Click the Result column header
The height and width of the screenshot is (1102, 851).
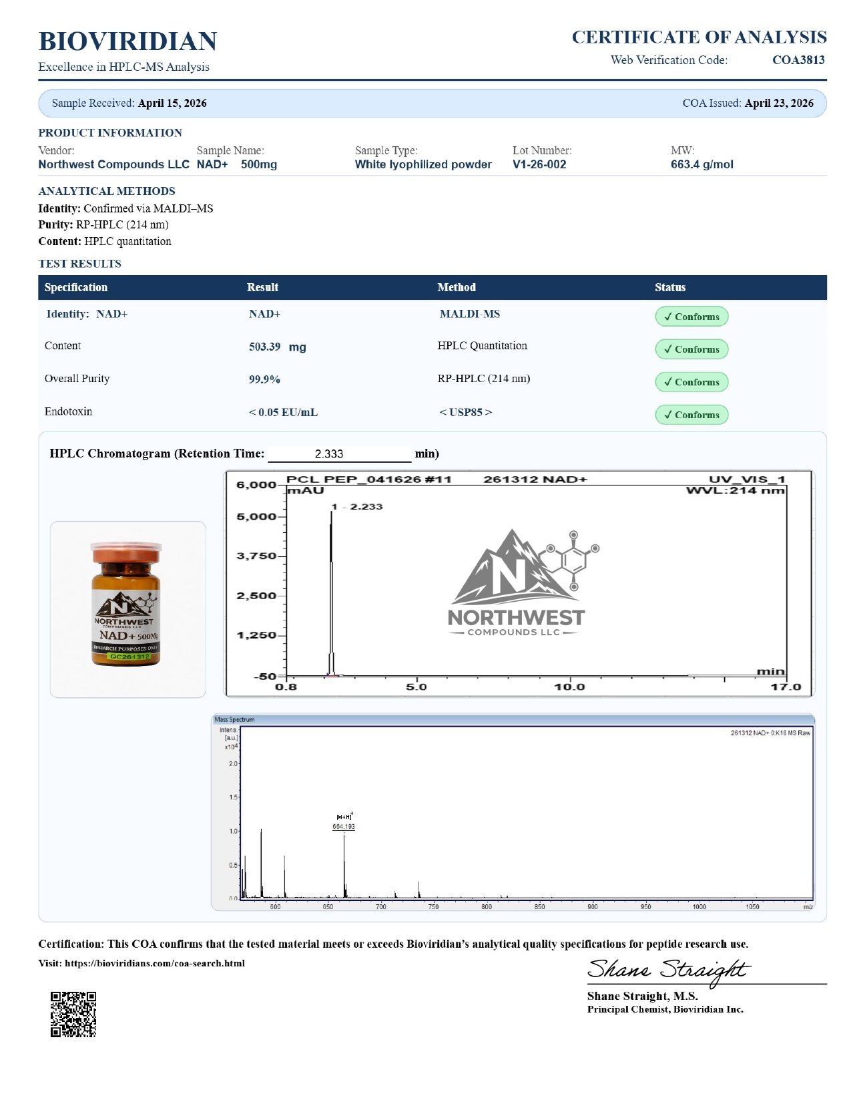coord(262,287)
